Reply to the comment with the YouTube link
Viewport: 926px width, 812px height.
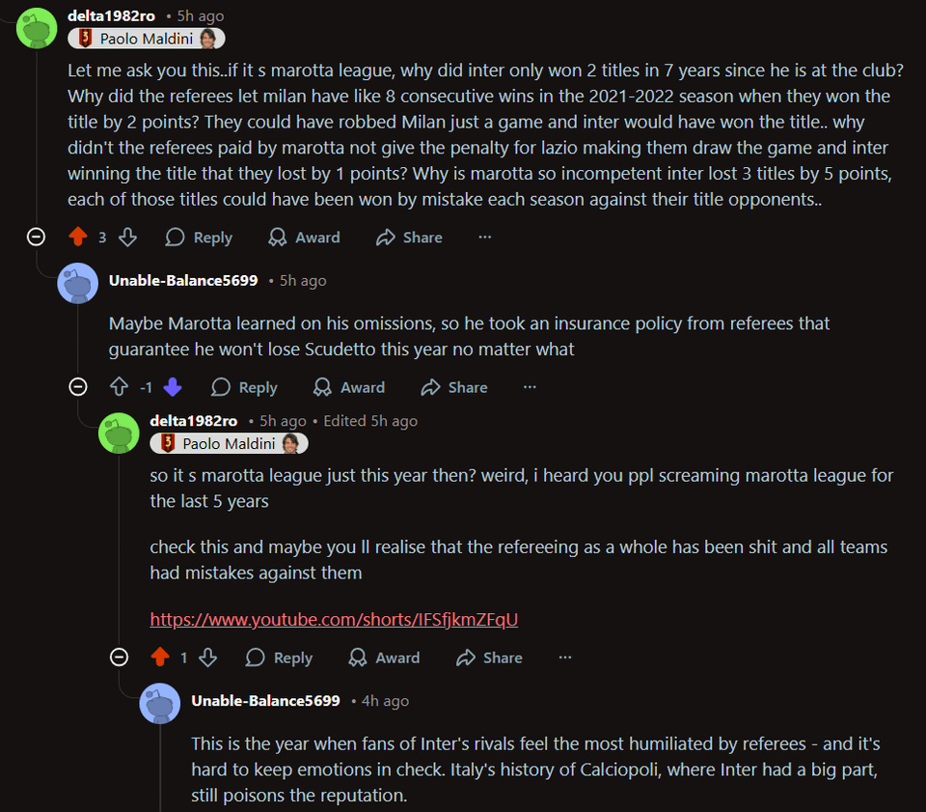(280, 658)
